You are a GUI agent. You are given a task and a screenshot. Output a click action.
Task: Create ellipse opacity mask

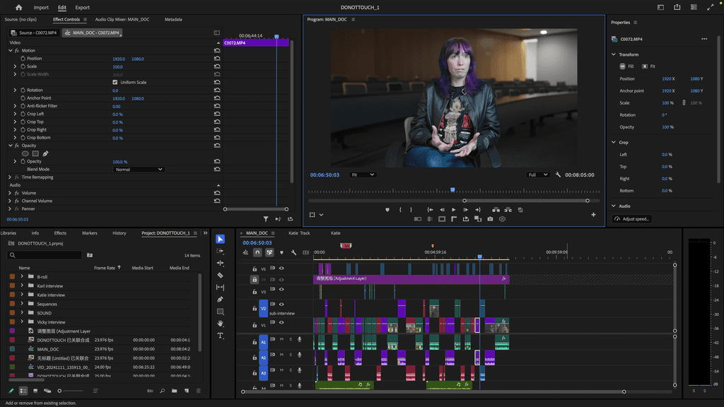click(25, 153)
